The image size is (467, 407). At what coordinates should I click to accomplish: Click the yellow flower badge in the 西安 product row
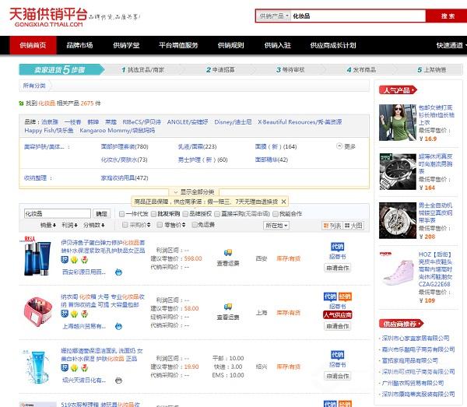click(x=75, y=260)
